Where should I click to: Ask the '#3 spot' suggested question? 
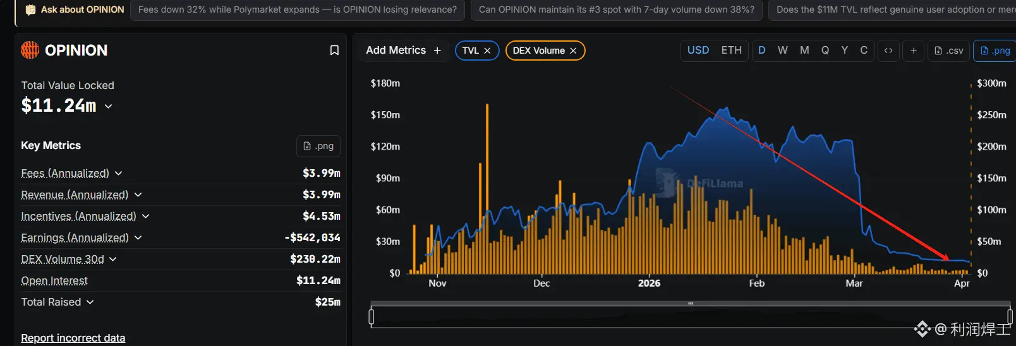pyautogui.click(x=617, y=10)
